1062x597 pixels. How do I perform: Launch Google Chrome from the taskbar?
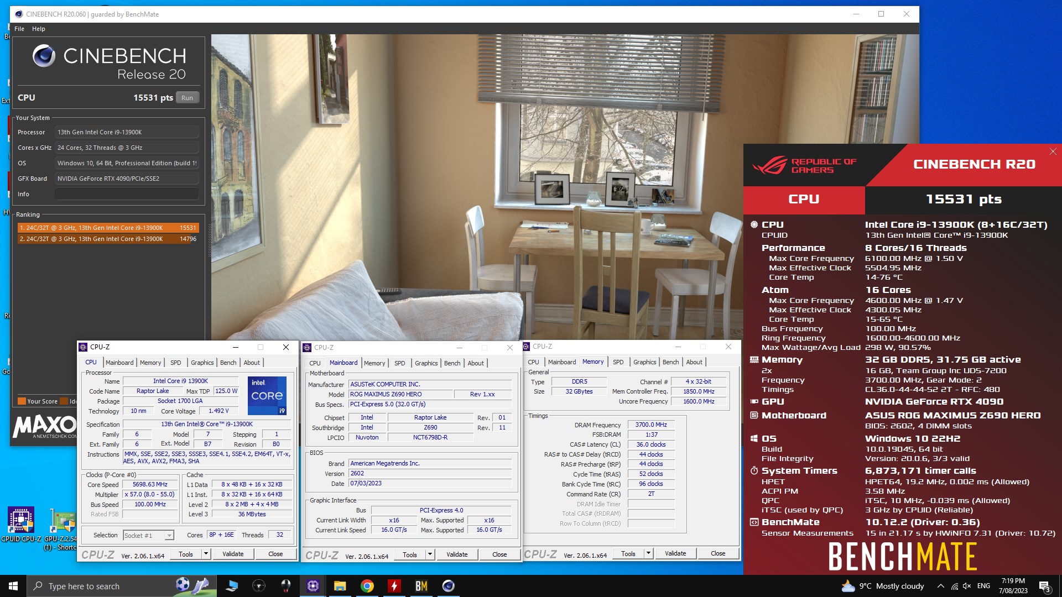(x=367, y=586)
